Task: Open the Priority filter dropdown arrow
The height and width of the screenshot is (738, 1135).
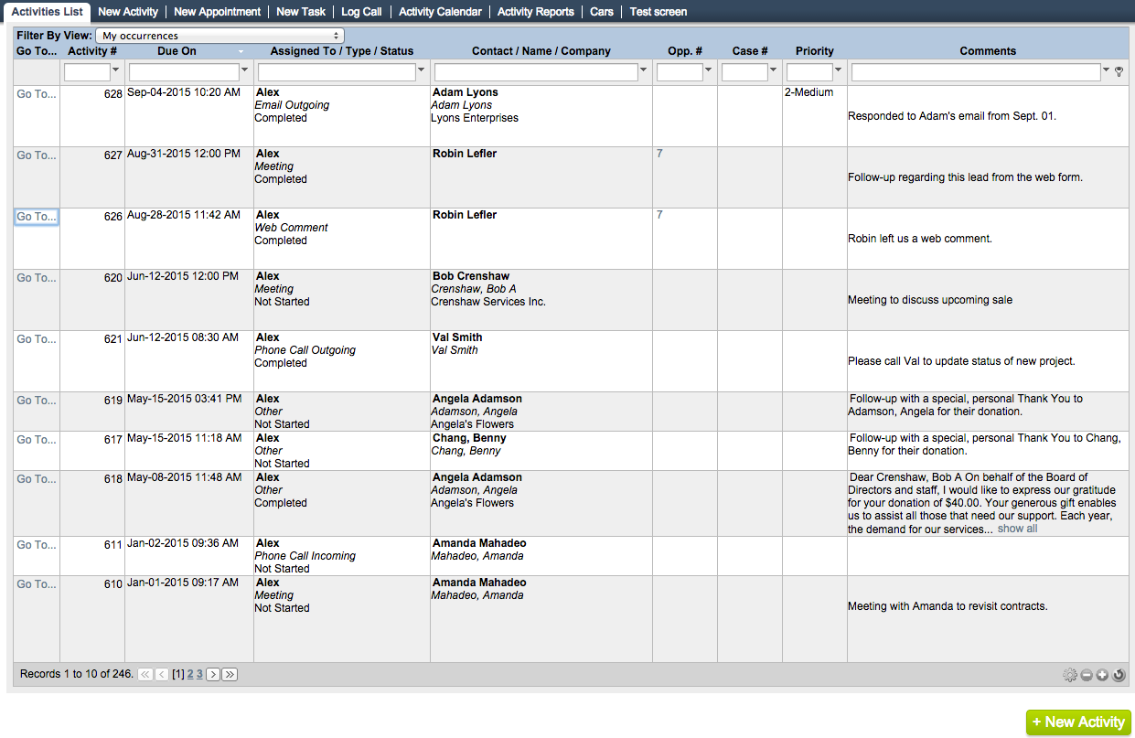Action: [x=839, y=70]
